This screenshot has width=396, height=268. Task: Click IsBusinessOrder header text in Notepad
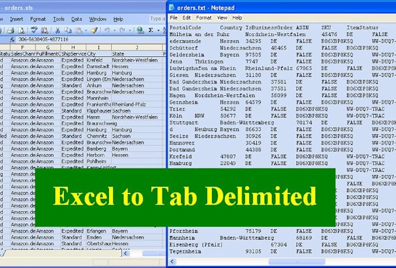coord(269,27)
